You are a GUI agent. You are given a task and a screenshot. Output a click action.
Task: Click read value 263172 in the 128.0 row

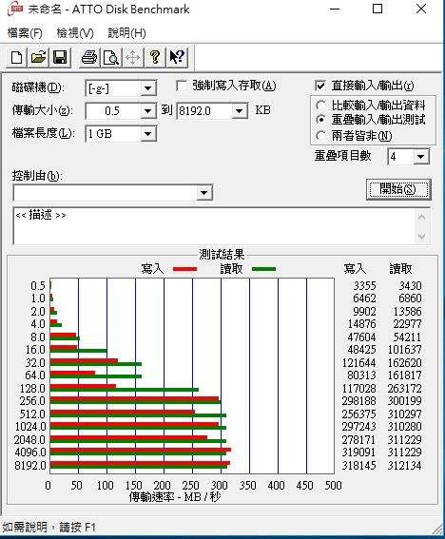(x=404, y=389)
